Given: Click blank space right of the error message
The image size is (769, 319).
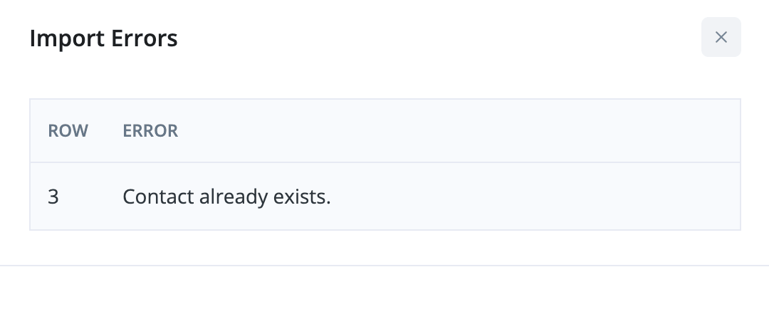Looking at the screenshot, I should coord(534,197).
